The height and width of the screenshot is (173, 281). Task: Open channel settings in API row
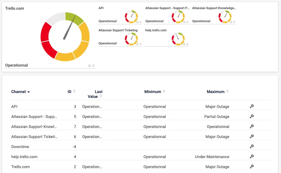coord(252,106)
